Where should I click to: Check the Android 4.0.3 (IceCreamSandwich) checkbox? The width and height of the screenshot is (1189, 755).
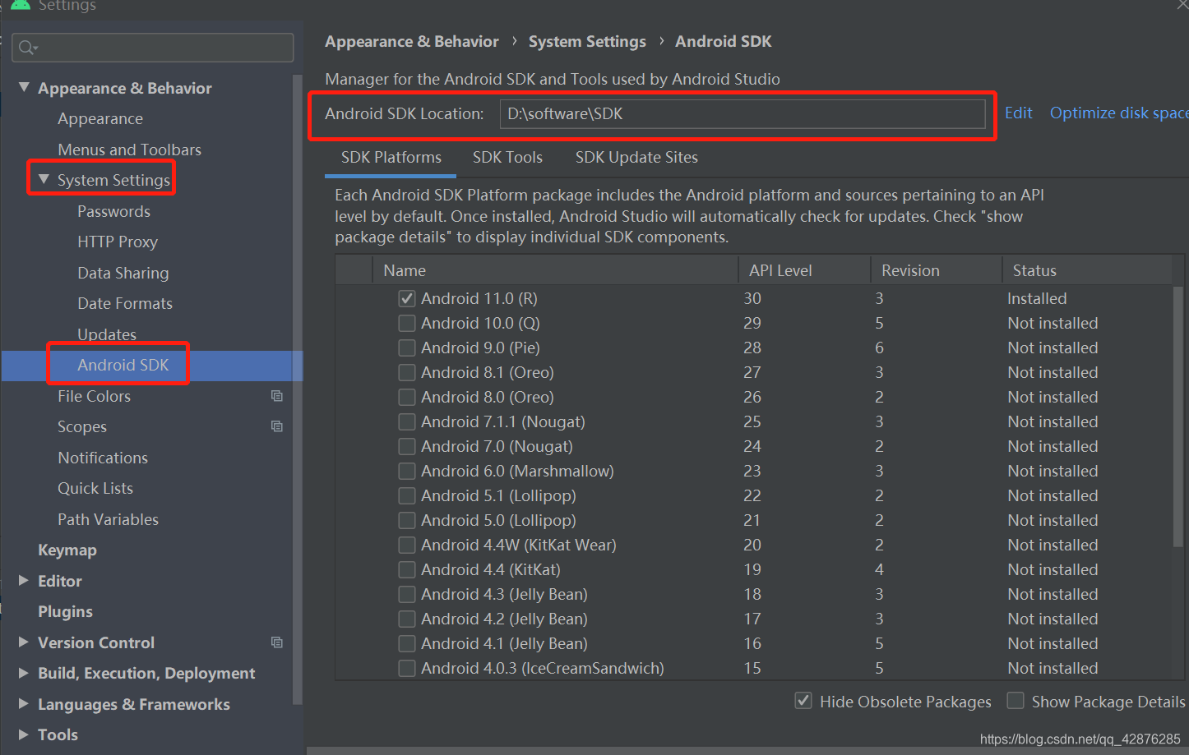(x=407, y=668)
